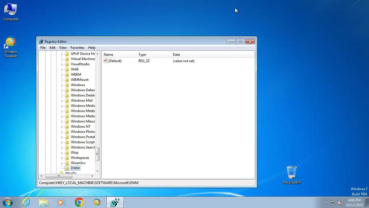Viewport: 369px width, 208px height.
Task: Launch Google Chrome from the taskbar
Action: pyautogui.click(x=79, y=202)
